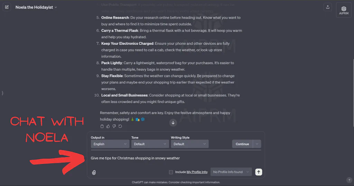Expand the No Profile Info found dropdown
Image resolution: width=354 pixels, height=186 pixels.
231,172
